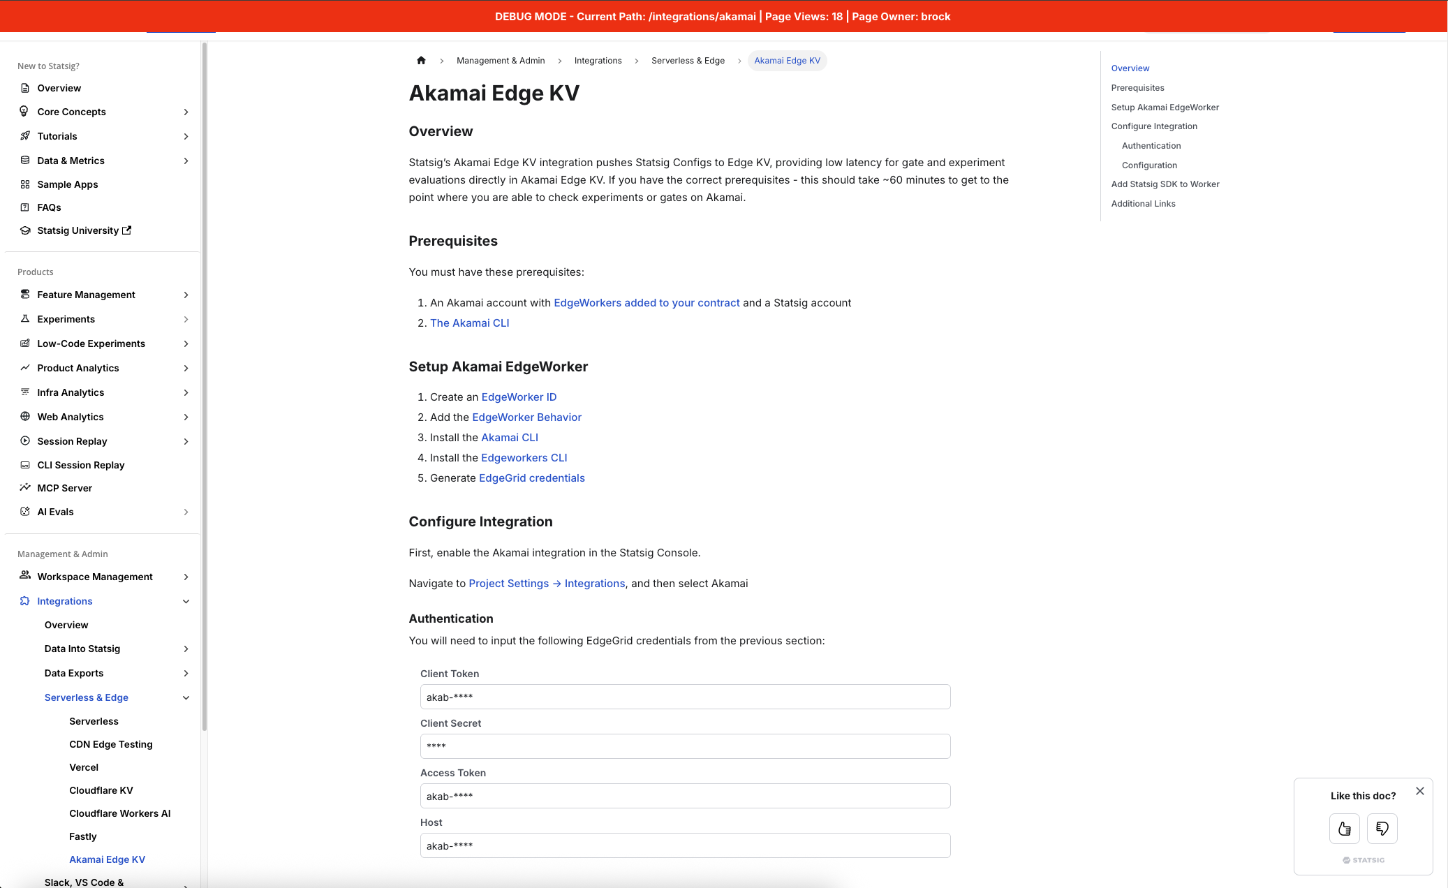Image resolution: width=1448 pixels, height=888 pixels.
Task: Collapse the Serverless & Edge submenu
Action: [x=186, y=697]
